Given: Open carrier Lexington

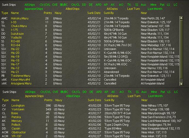Looking at the screenshot, I should (x=18, y=105).
